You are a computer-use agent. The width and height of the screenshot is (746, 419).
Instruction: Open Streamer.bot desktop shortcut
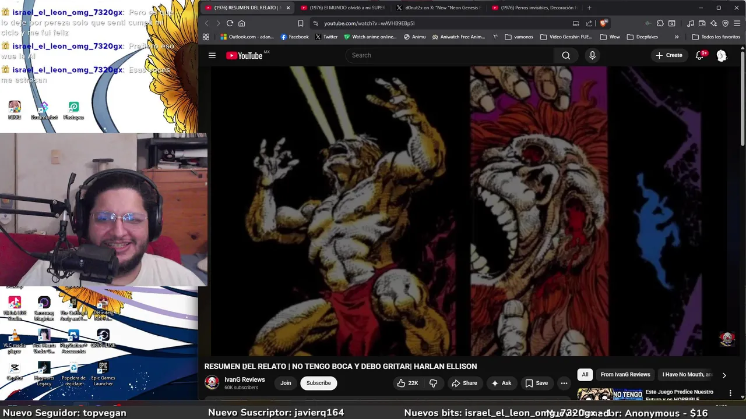coord(44,109)
